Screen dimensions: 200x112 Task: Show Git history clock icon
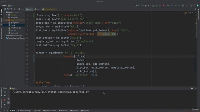click(x=182, y=6)
